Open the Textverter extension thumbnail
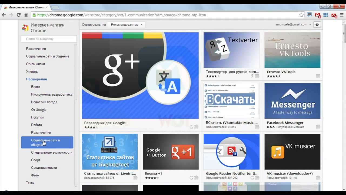The width and height of the screenshot is (346, 195). (232, 50)
